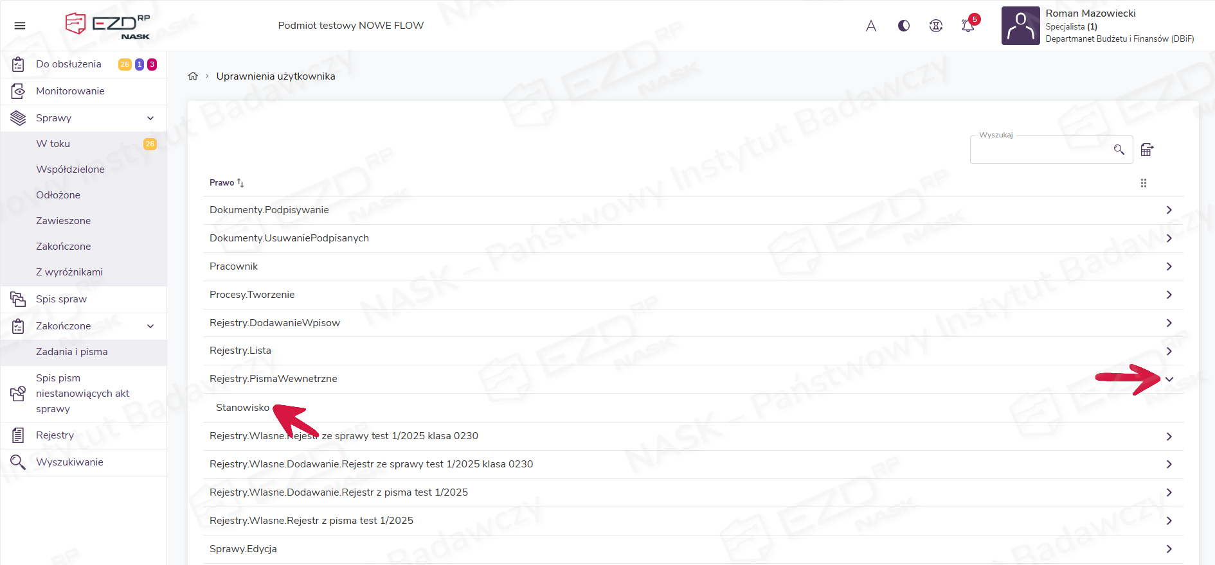The height and width of the screenshot is (565, 1215).
Task: Expand the Zakończone sidebar dropdown
Action: (150, 326)
